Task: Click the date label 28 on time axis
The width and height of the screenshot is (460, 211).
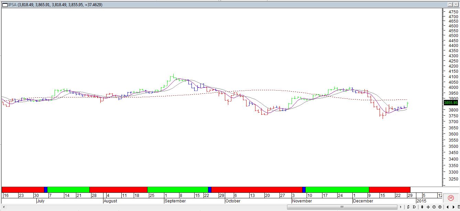Action: 94,196
